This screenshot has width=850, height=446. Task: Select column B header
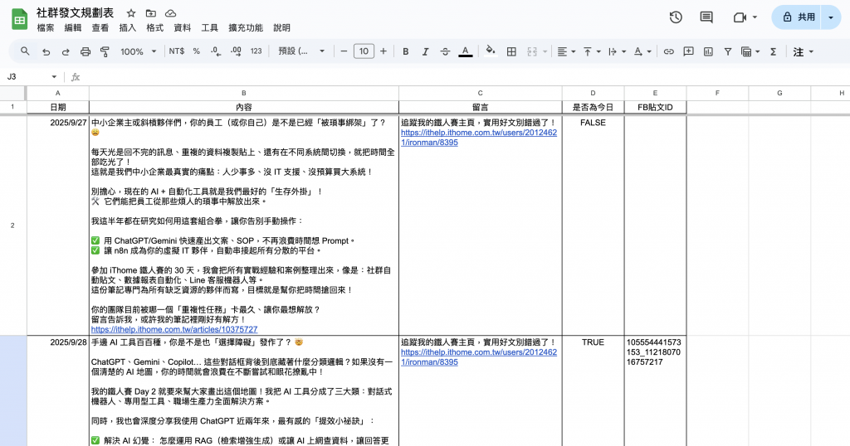[244, 93]
